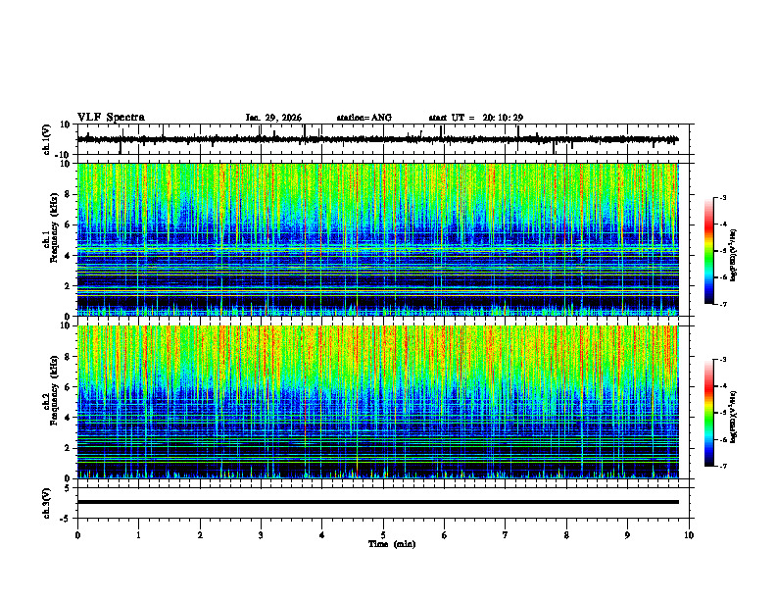The width and height of the screenshot is (776, 600).
Task: Select the ch.1 'Frequency (kHz)' axis label
Action: pos(54,227)
